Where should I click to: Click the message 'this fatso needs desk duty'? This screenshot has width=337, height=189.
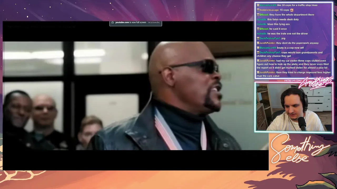pos(283,19)
